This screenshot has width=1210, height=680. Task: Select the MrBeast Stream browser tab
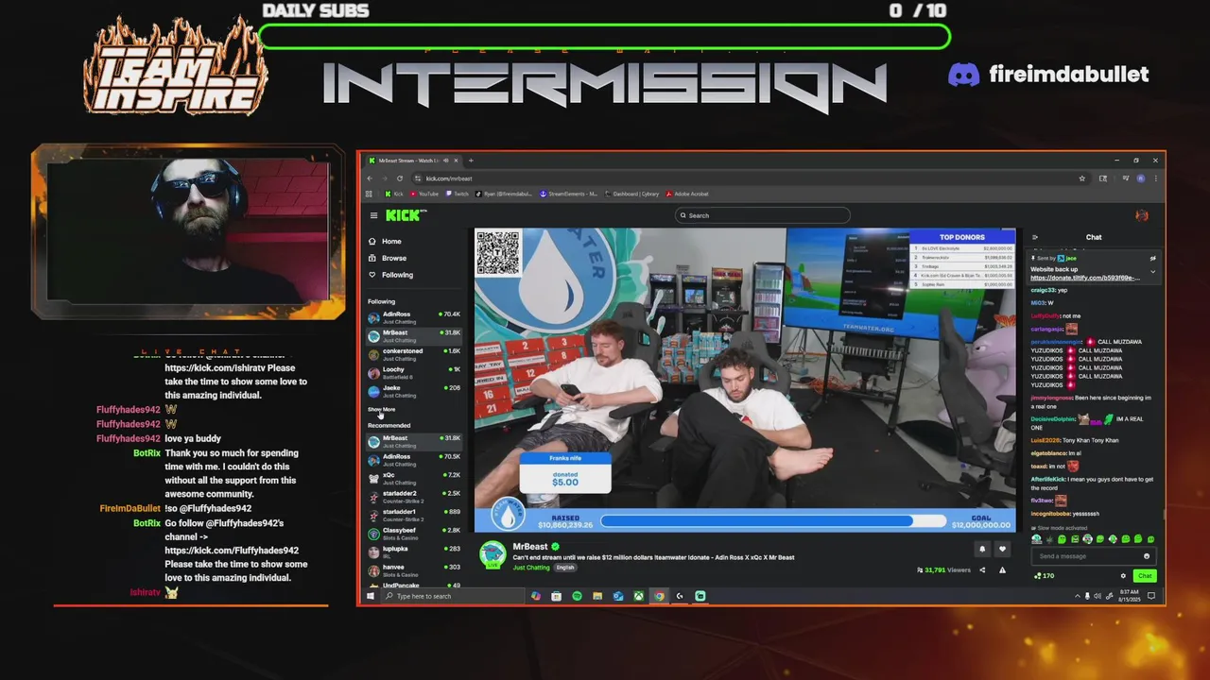point(413,161)
